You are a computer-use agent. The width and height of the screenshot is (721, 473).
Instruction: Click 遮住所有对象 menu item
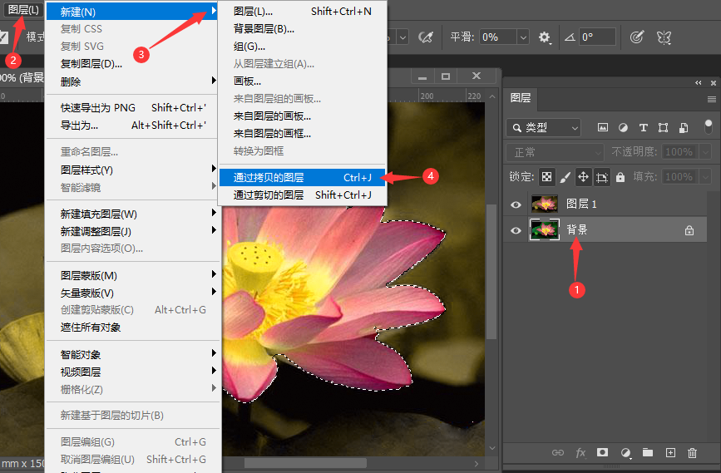point(133,328)
